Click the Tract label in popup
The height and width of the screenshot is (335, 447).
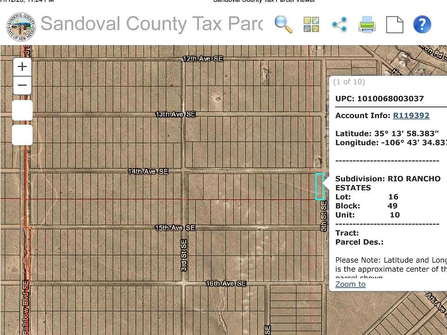[347, 233]
